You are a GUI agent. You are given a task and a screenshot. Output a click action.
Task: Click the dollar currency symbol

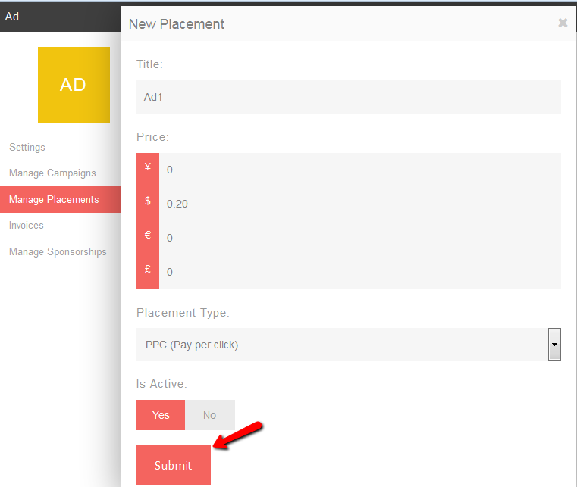click(x=148, y=201)
